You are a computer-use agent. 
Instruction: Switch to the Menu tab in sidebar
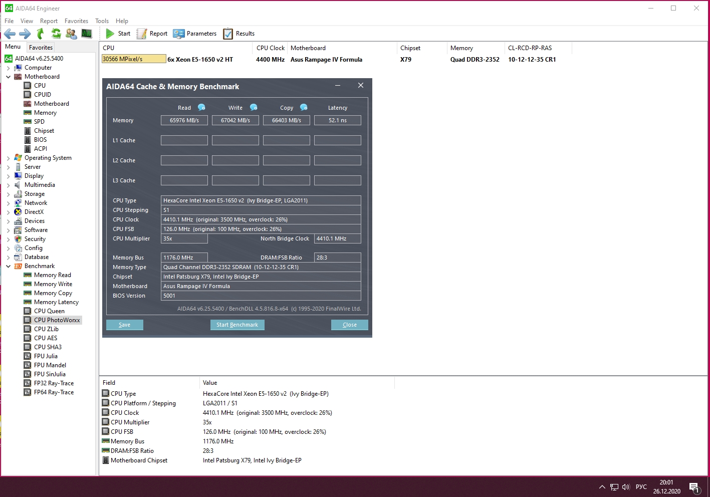click(x=13, y=47)
